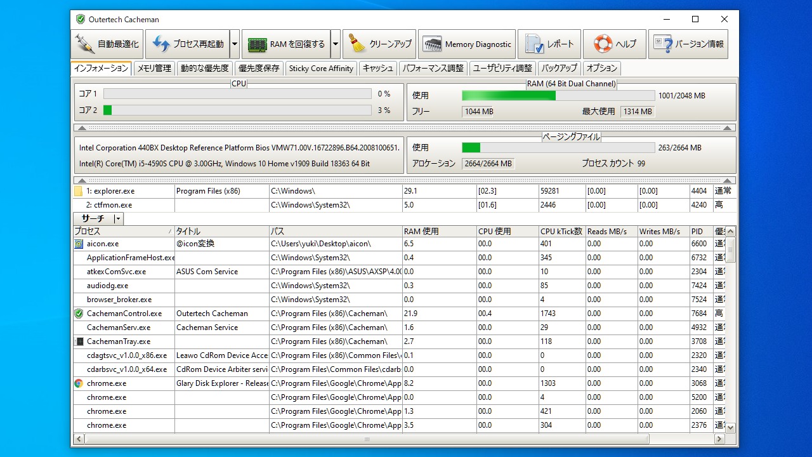Launch Memory Diagnostic tool
Screen dimensions: 812x457
(466, 44)
